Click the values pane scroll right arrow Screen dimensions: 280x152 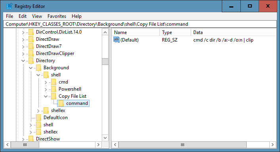(272, 145)
